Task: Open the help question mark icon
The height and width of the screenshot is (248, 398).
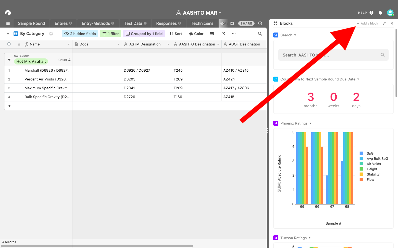Action: (x=371, y=13)
